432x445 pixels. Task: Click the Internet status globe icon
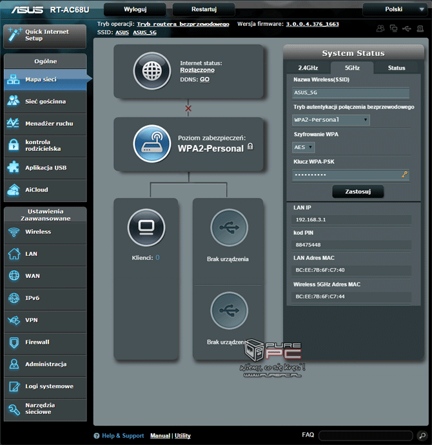point(152,71)
